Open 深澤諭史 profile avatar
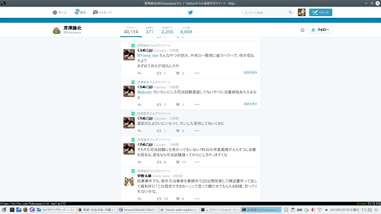 [x=57, y=30]
